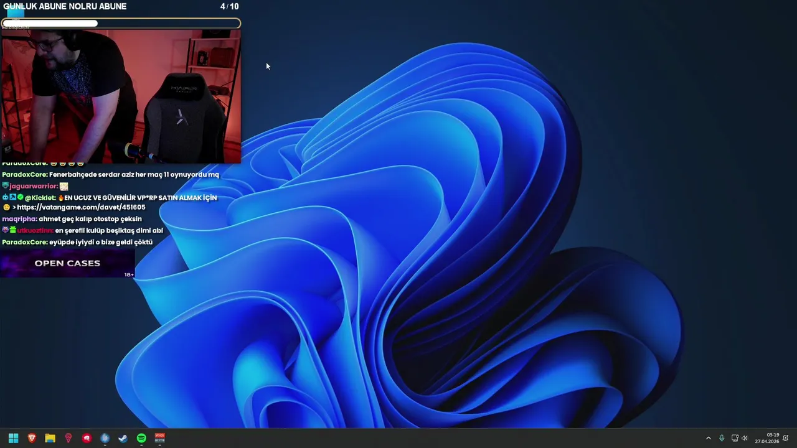Image resolution: width=797 pixels, height=448 pixels.
Task: Expand the hidden tray icons chevron
Action: pyautogui.click(x=708, y=438)
